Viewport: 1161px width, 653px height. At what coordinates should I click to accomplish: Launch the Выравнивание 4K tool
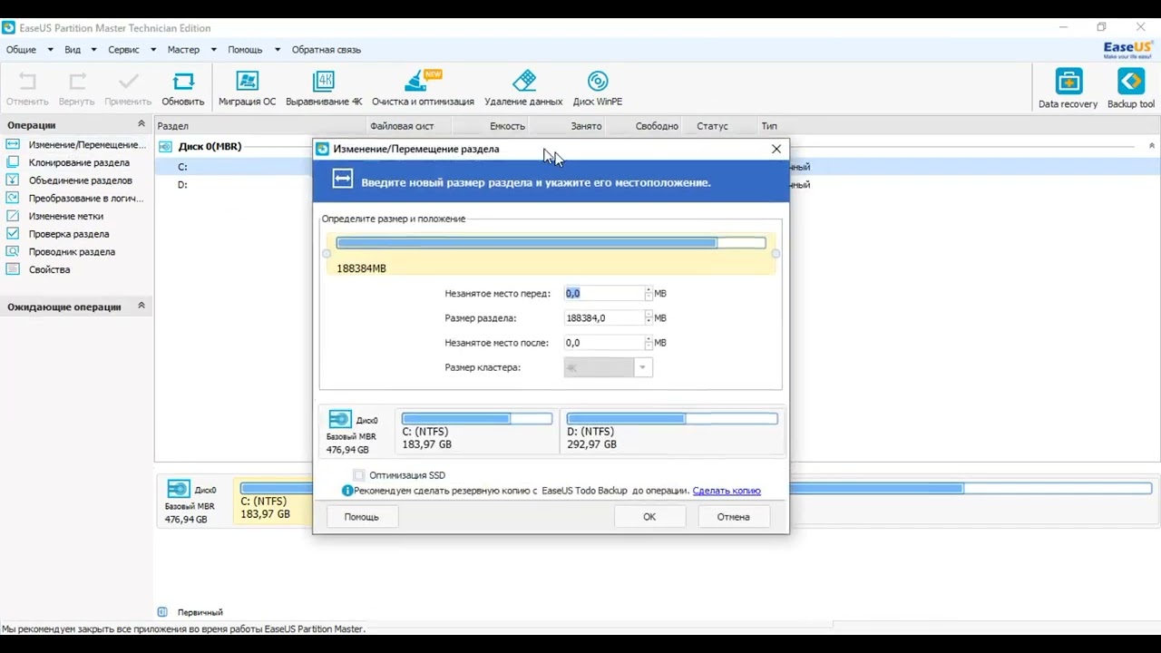tap(324, 89)
